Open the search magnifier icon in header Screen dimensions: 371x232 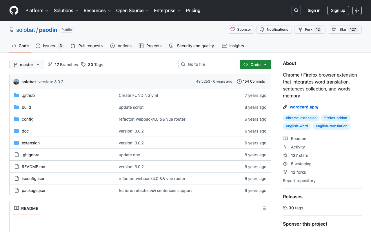[x=296, y=10]
